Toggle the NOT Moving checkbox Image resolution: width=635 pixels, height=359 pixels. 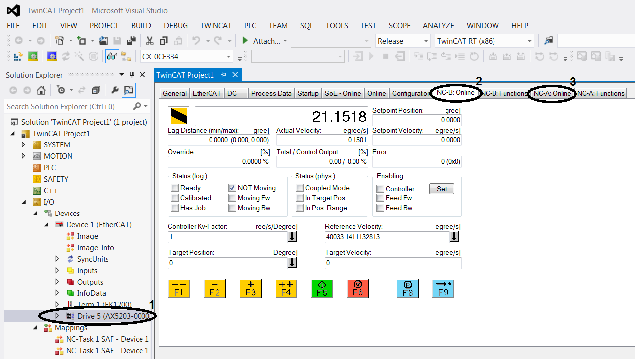point(232,188)
